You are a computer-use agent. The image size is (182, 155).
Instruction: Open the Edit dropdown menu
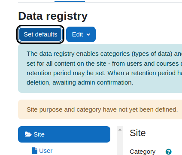(x=81, y=34)
